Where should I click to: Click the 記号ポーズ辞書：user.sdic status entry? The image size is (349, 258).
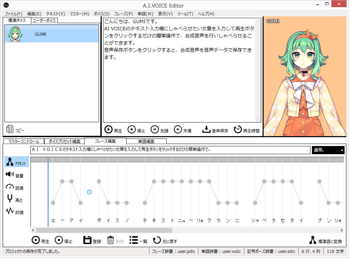point(271,251)
